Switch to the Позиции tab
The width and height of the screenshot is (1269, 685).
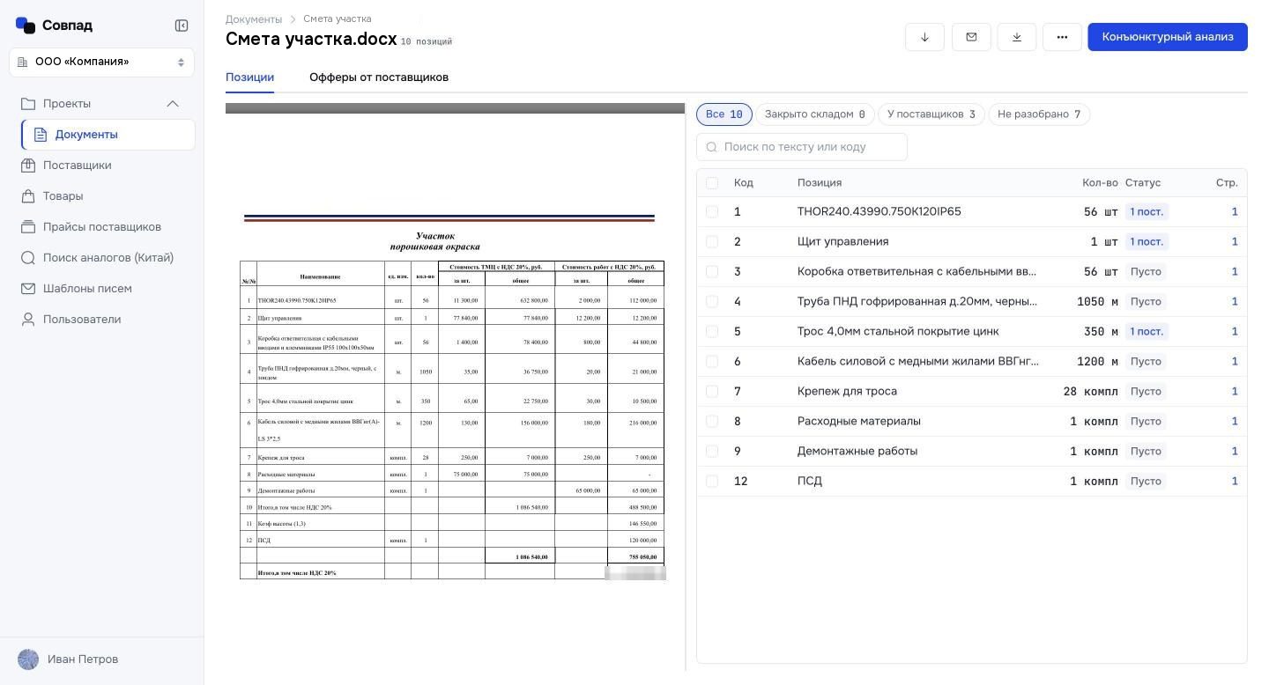[249, 77]
